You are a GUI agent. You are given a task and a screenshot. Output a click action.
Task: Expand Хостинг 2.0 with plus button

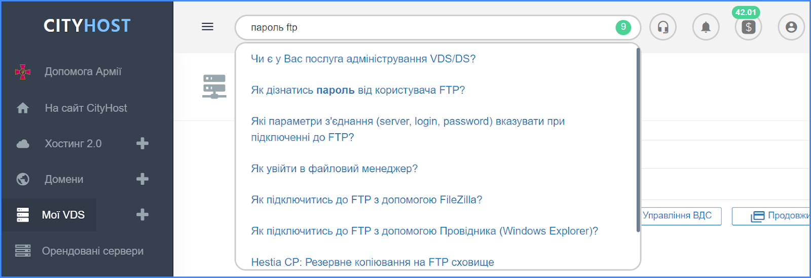pos(142,143)
